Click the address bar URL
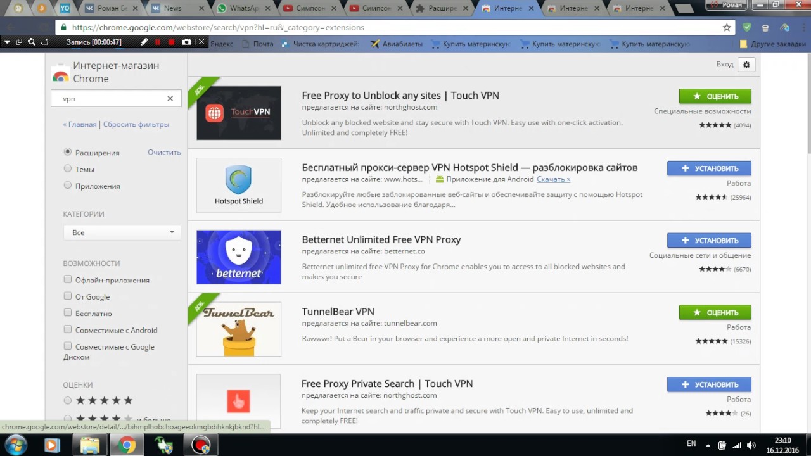 point(218,28)
